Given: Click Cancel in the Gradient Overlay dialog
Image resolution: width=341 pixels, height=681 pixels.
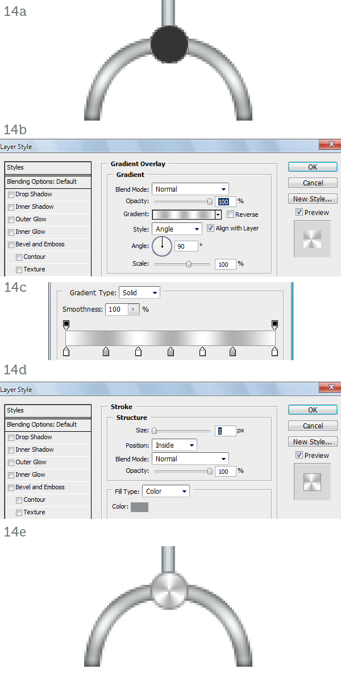Looking at the screenshot, I should (313, 183).
